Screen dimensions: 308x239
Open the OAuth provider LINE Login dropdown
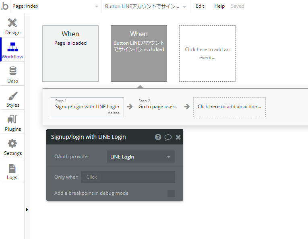[x=141, y=157]
